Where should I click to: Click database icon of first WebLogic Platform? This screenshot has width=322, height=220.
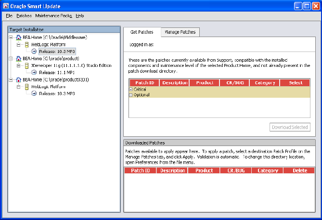(x=26, y=45)
